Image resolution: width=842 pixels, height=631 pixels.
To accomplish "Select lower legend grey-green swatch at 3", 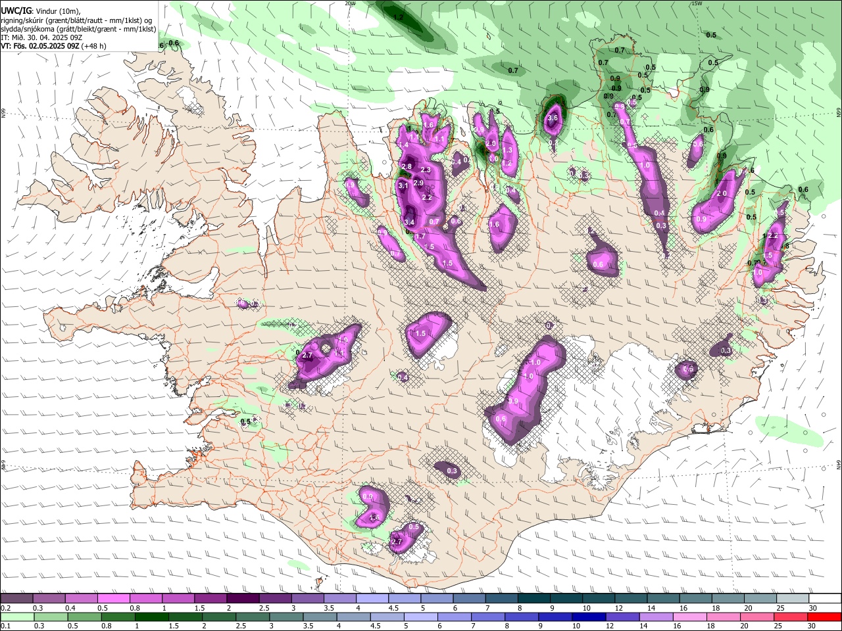I will coord(285,617).
